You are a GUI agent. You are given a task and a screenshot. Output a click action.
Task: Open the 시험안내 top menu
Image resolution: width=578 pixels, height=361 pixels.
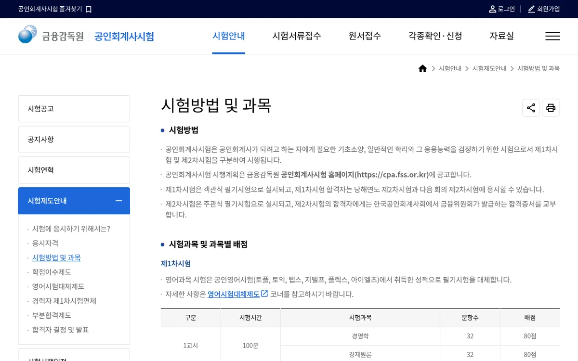tap(229, 36)
